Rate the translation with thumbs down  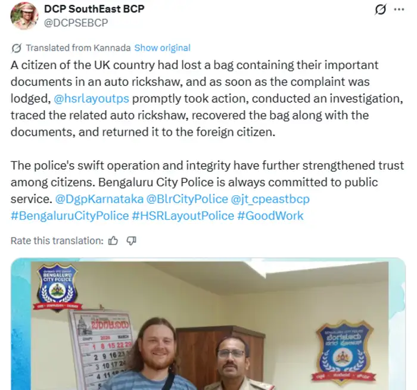(x=131, y=241)
